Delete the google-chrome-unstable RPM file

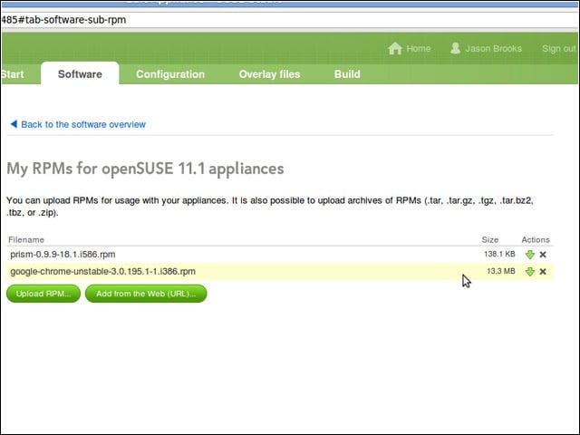543,272
